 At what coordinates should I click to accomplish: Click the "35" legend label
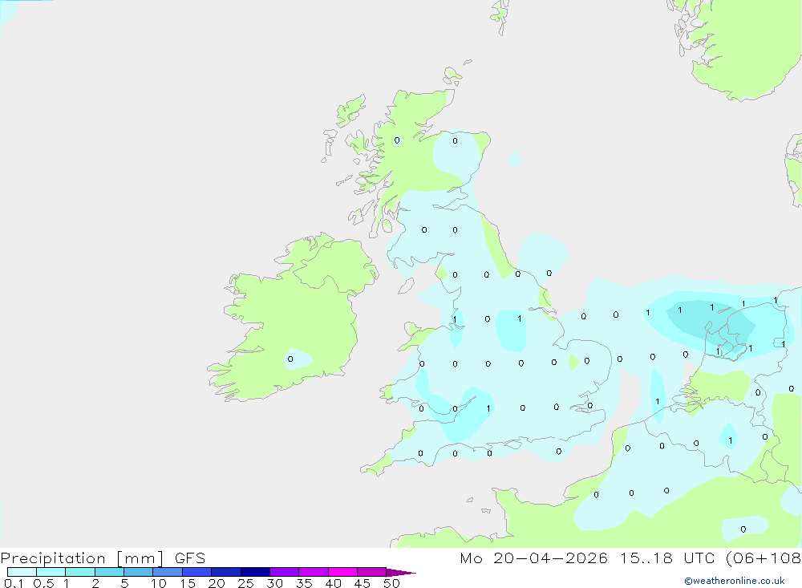coord(304,583)
